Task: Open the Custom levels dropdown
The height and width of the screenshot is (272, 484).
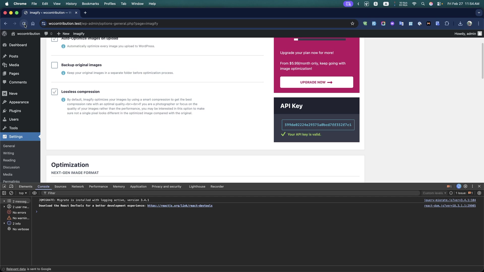Action: [434, 193]
